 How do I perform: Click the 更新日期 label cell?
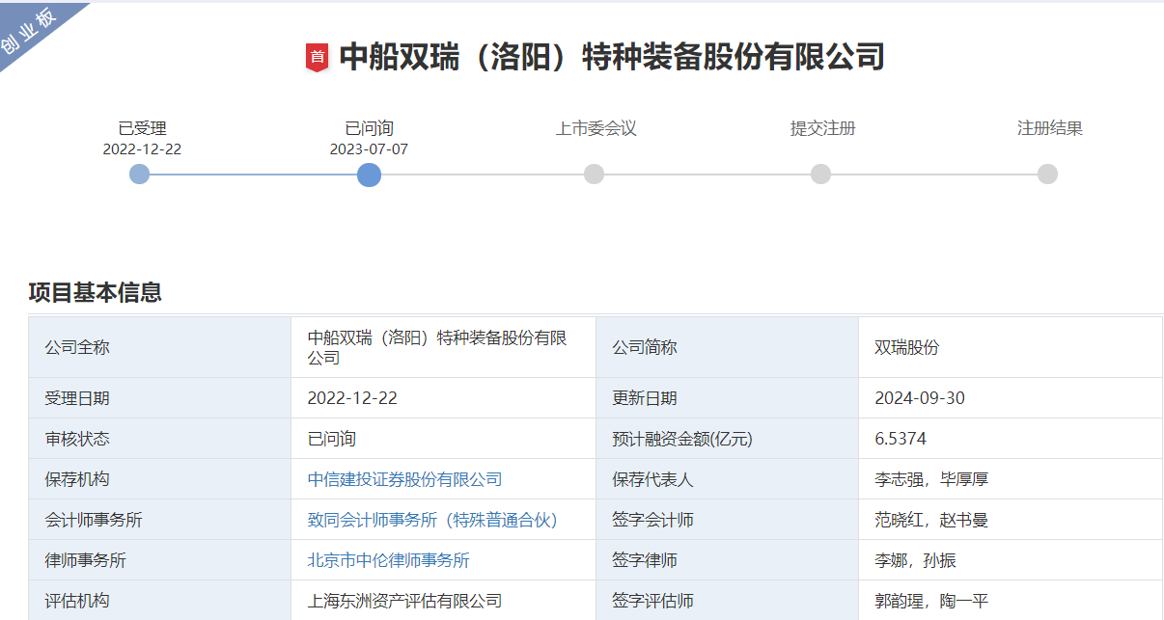(x=727, y=398)
